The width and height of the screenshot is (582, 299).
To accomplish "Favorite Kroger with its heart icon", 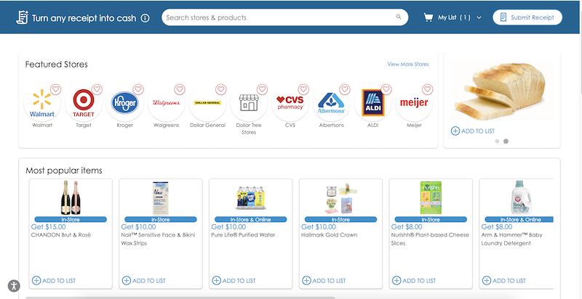I will coord(138,89).
